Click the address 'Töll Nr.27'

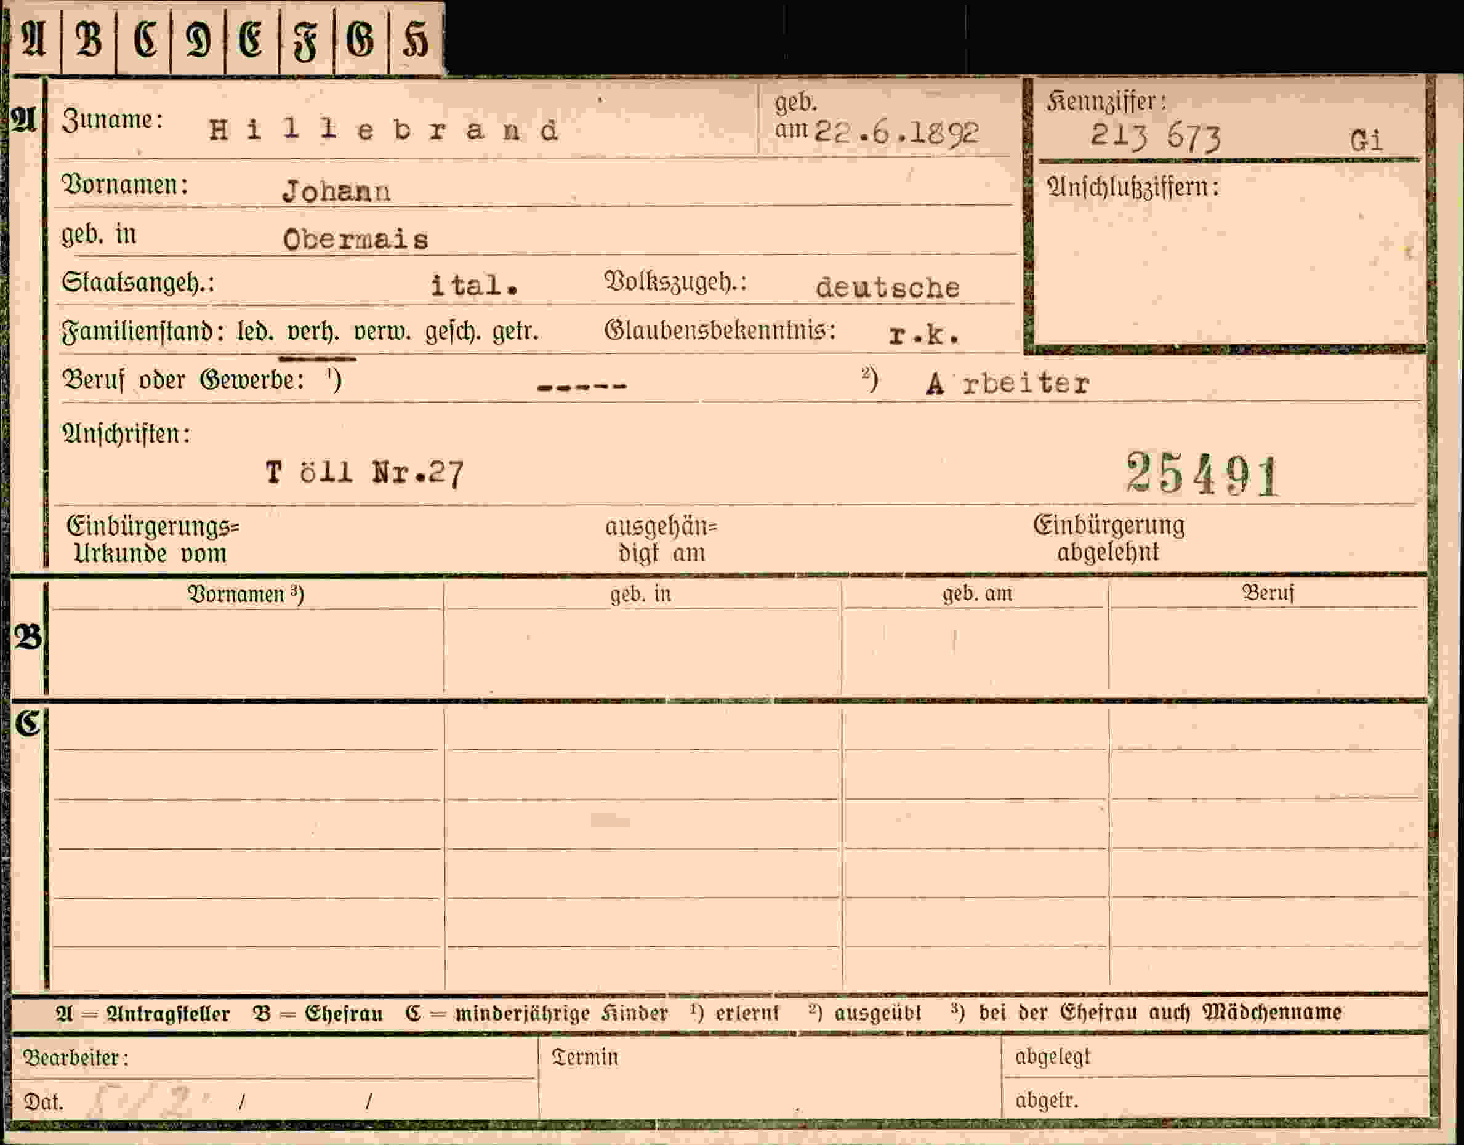(364, 473)
